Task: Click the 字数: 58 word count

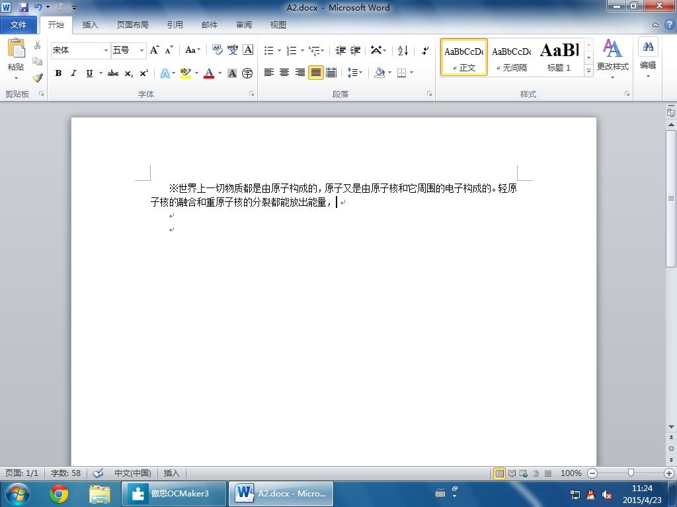Action: tap(65, 473)
